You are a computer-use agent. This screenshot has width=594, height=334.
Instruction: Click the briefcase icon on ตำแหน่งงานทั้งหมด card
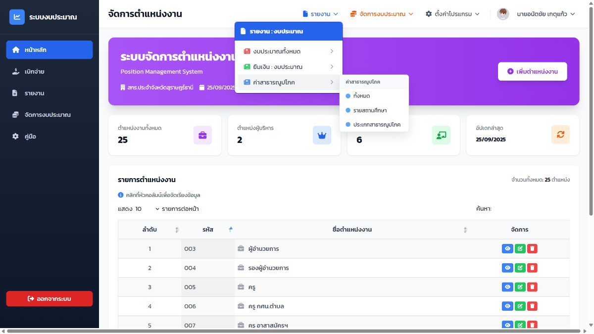(x=202, y=135)
